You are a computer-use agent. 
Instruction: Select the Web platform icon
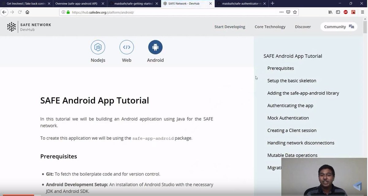(127, 47)
